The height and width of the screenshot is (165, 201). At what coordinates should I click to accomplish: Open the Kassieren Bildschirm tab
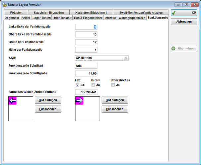coord(49,13)
